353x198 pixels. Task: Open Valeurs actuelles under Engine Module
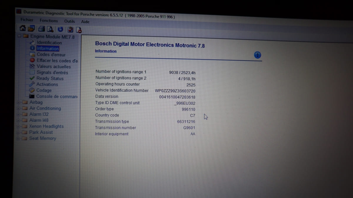click(x=54, y=66)
